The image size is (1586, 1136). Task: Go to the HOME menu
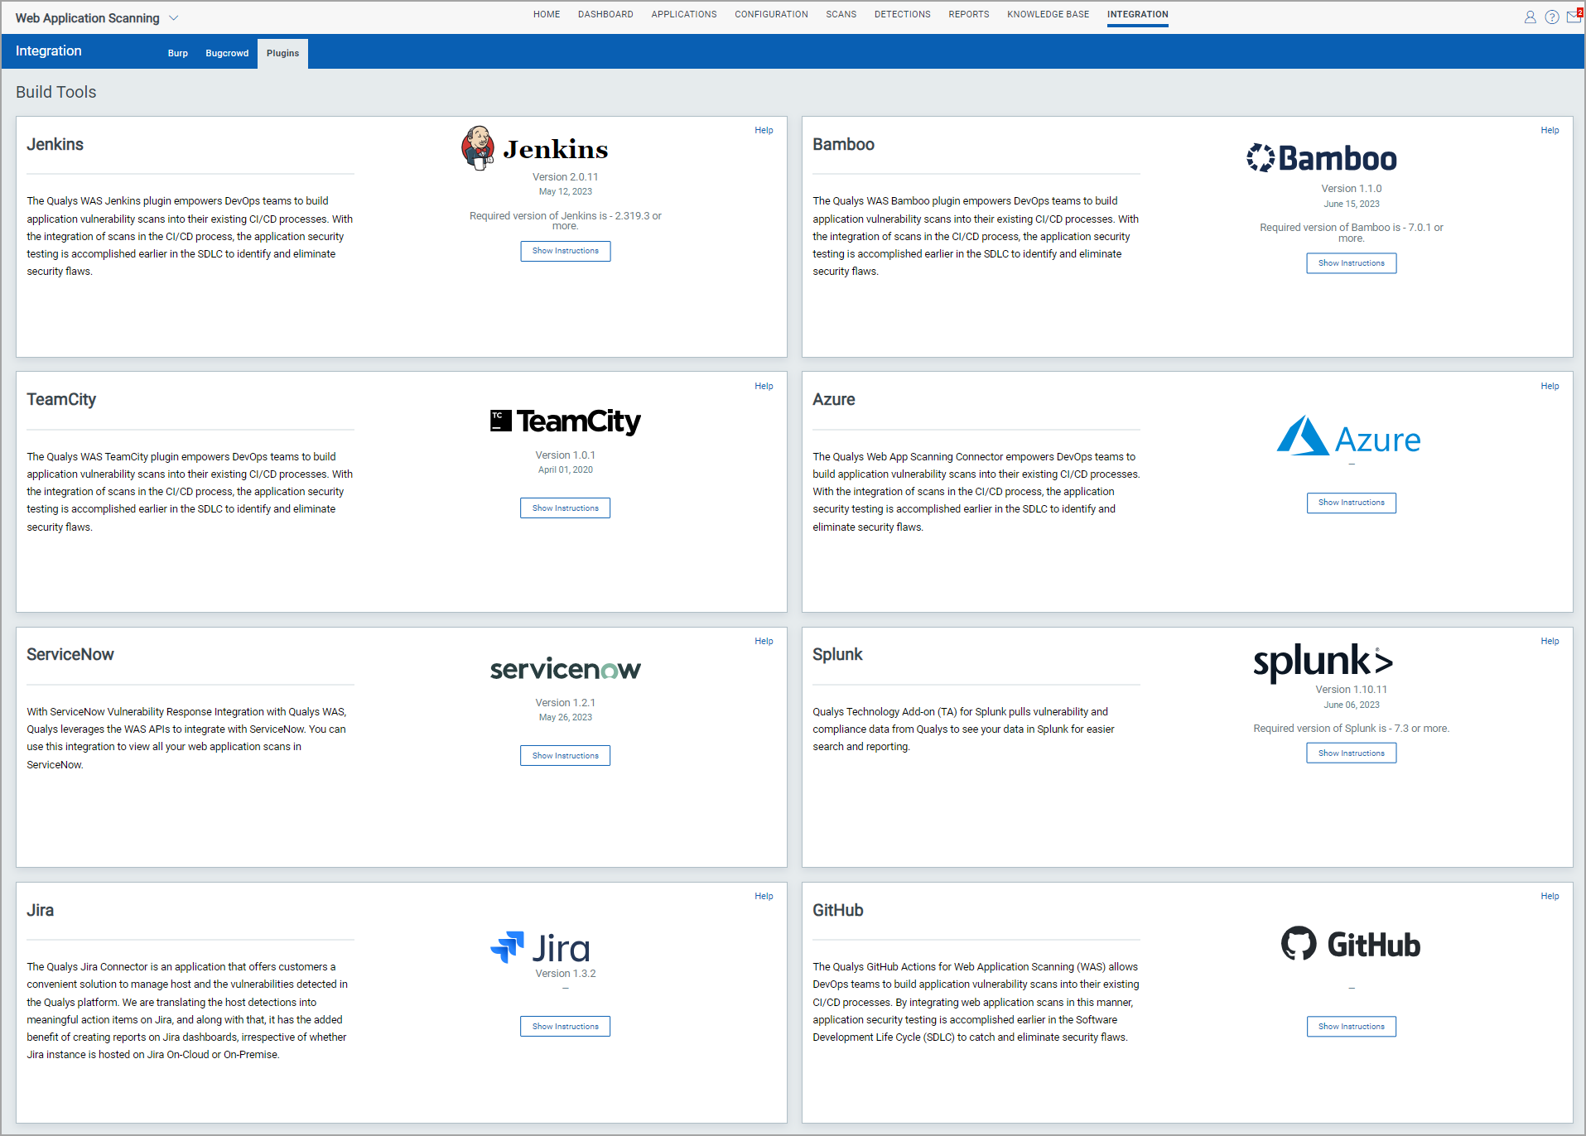pos(547,15)
